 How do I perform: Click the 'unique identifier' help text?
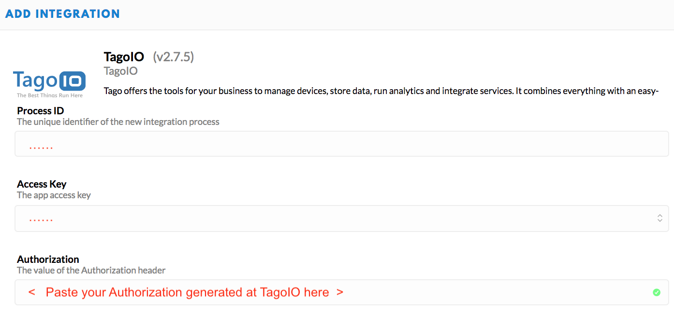[118, 122]
